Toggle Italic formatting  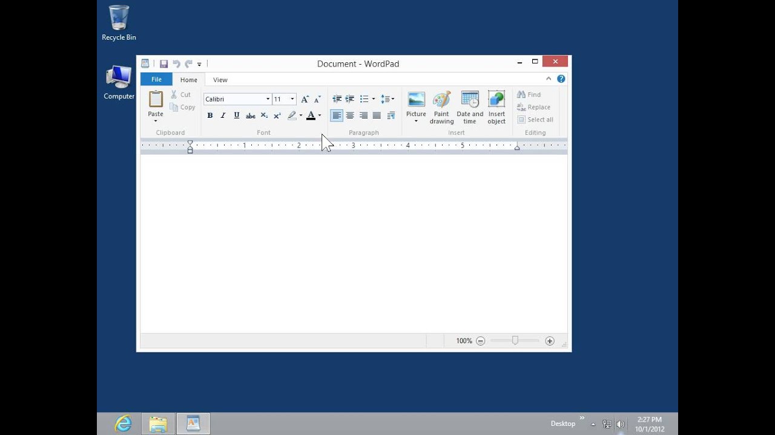[x=223, y=115]
